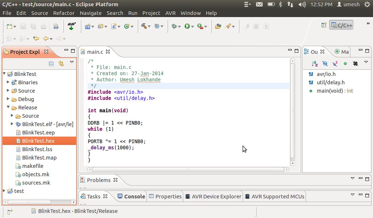373x218 pixels.
Task: Click the Search flashlight toolbar icon
Action: tap(228, 26)
